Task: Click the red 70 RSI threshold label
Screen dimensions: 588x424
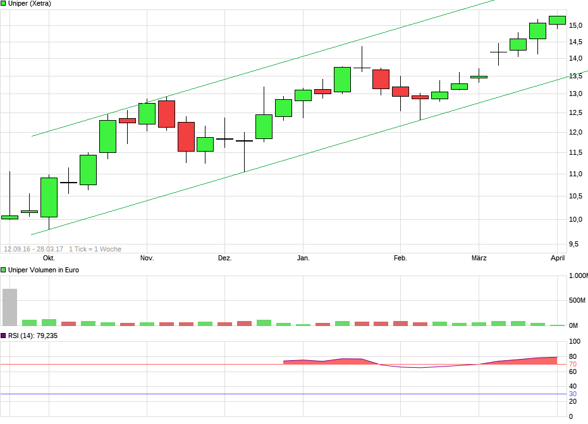Action: pos(573,364)
